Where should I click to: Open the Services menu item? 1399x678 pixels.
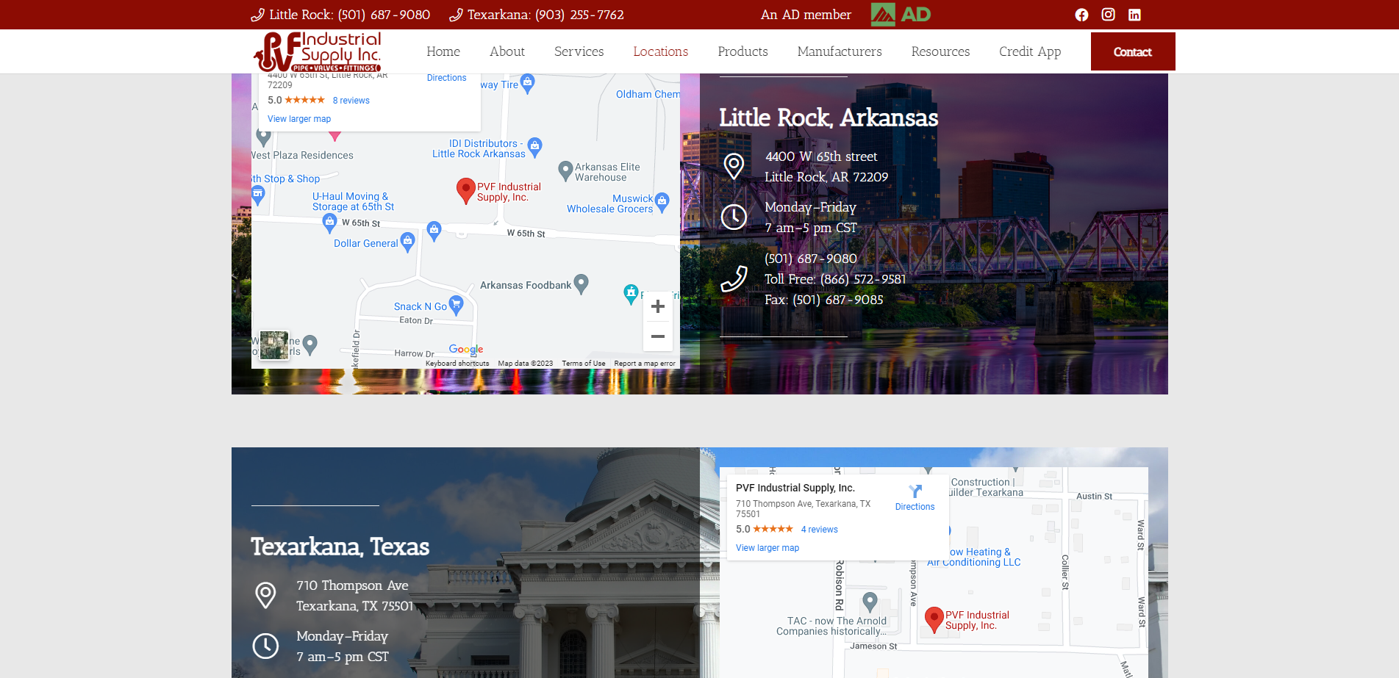click(579, 51)
